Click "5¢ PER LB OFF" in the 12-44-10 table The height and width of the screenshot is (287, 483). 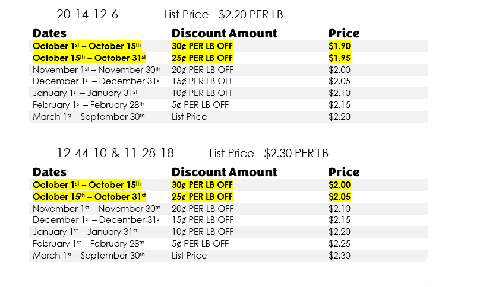coord(200,244)
